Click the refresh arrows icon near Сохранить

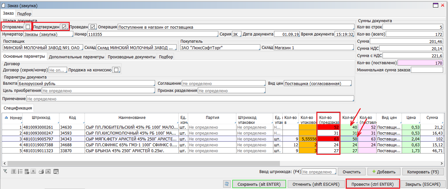tap(227, 184)
